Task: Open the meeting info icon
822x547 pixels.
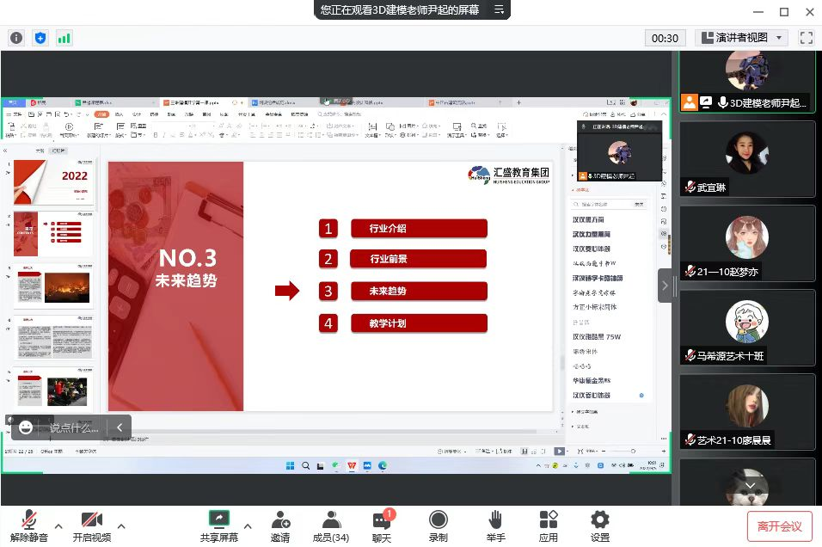Action: pos(16,38)
